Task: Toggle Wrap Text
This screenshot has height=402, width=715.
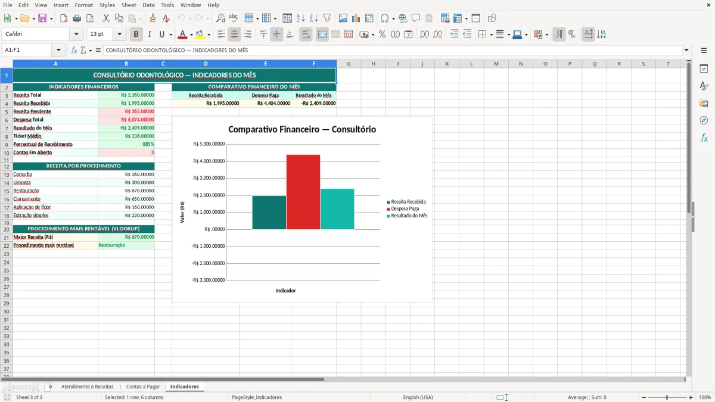Action: tap(306, 35)
